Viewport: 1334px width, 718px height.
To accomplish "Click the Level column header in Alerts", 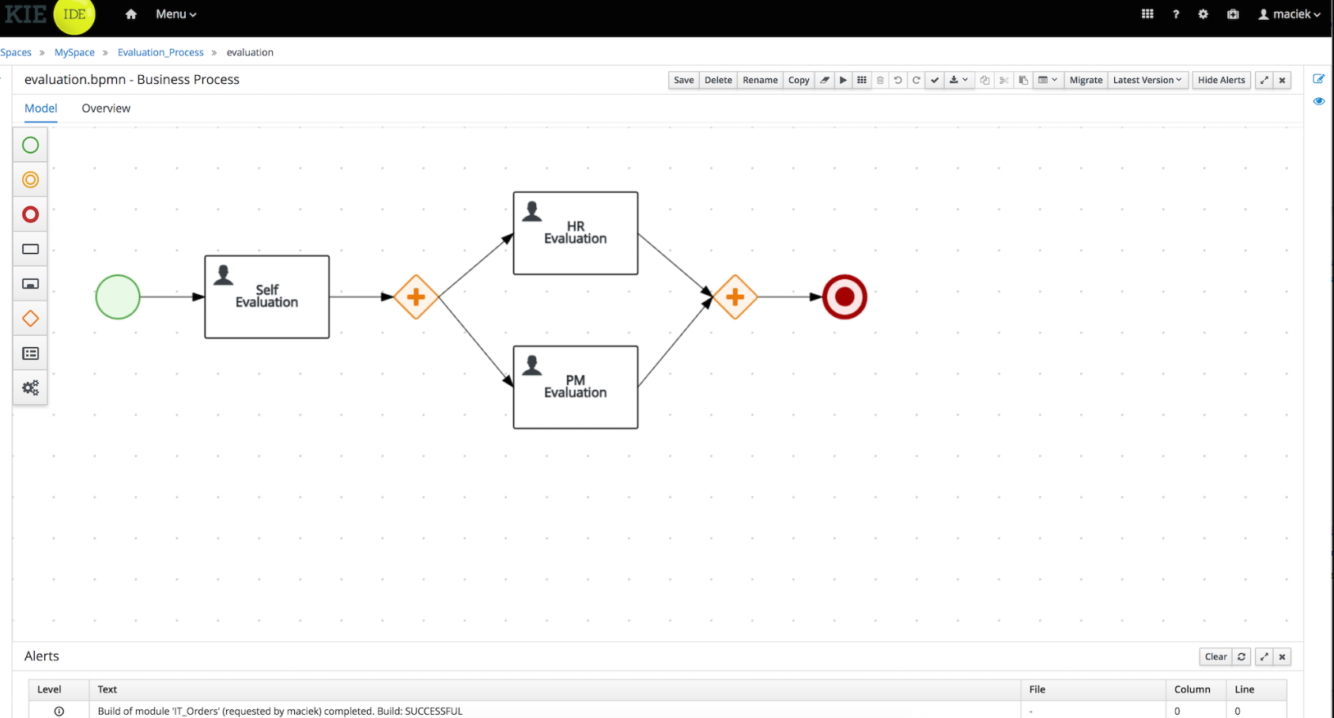I will click(x=59, y=690).
